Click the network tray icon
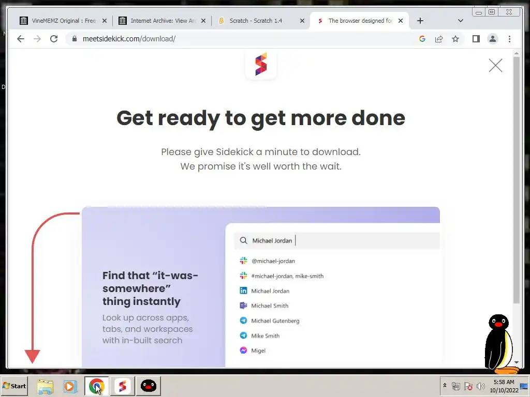Image resolution: width=530 pixels, height=397 pixels. (456, 386)
